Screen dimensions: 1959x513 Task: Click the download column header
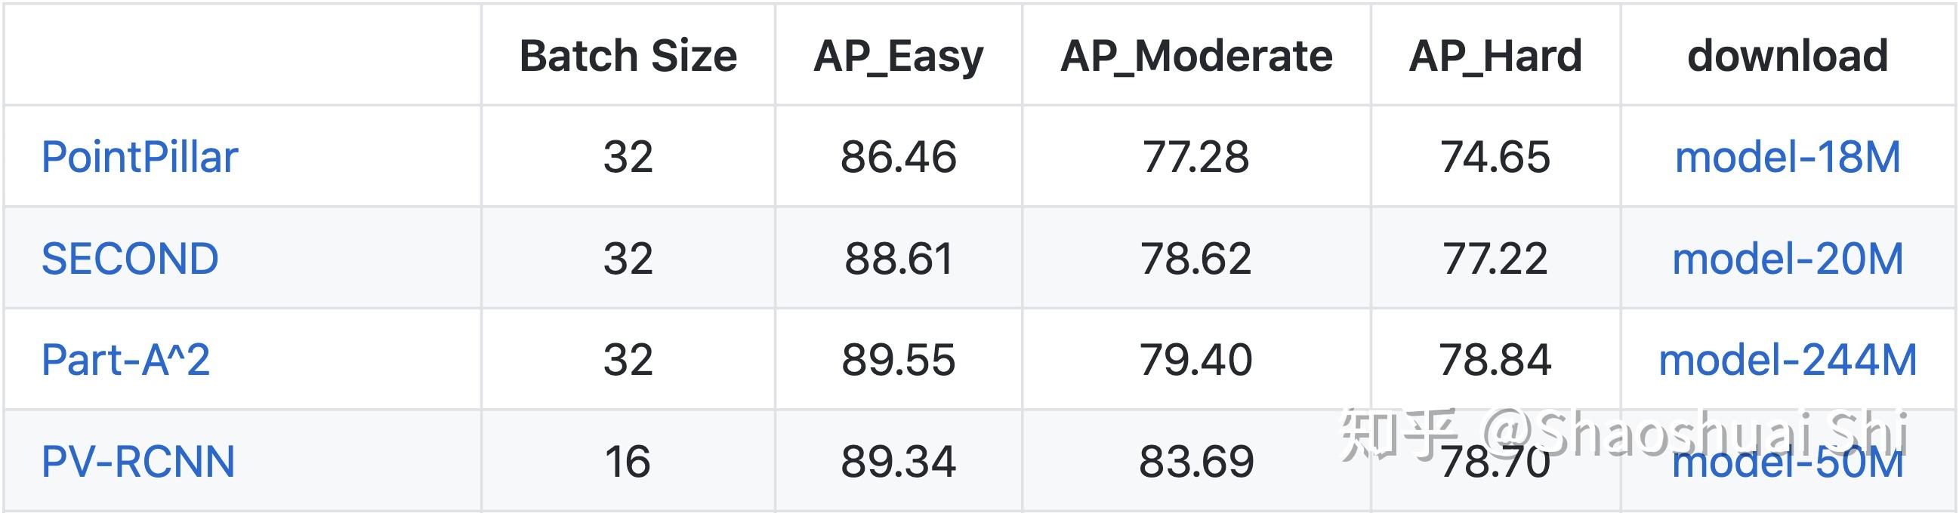pos(1787,56)
